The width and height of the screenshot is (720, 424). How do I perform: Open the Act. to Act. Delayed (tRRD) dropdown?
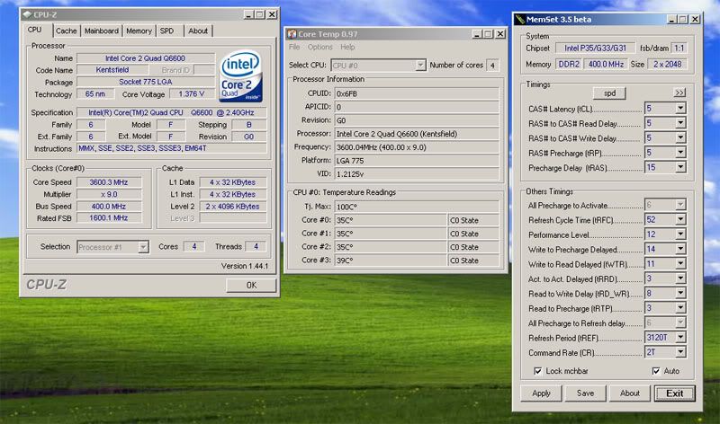680,278
